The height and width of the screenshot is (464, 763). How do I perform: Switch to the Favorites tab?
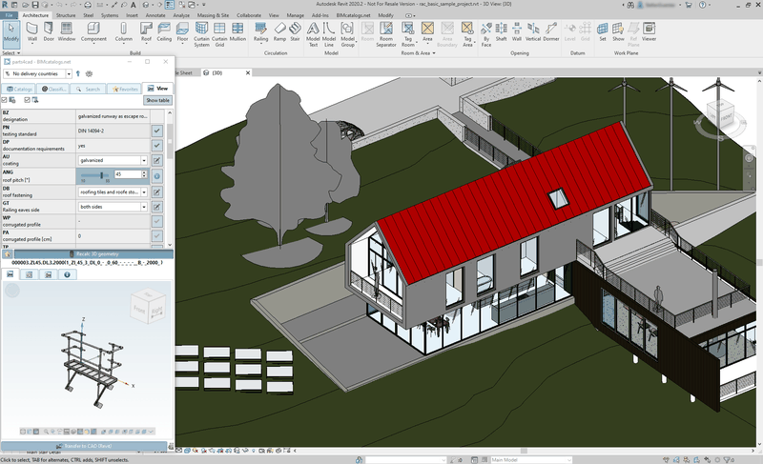(x=124, y=88)
